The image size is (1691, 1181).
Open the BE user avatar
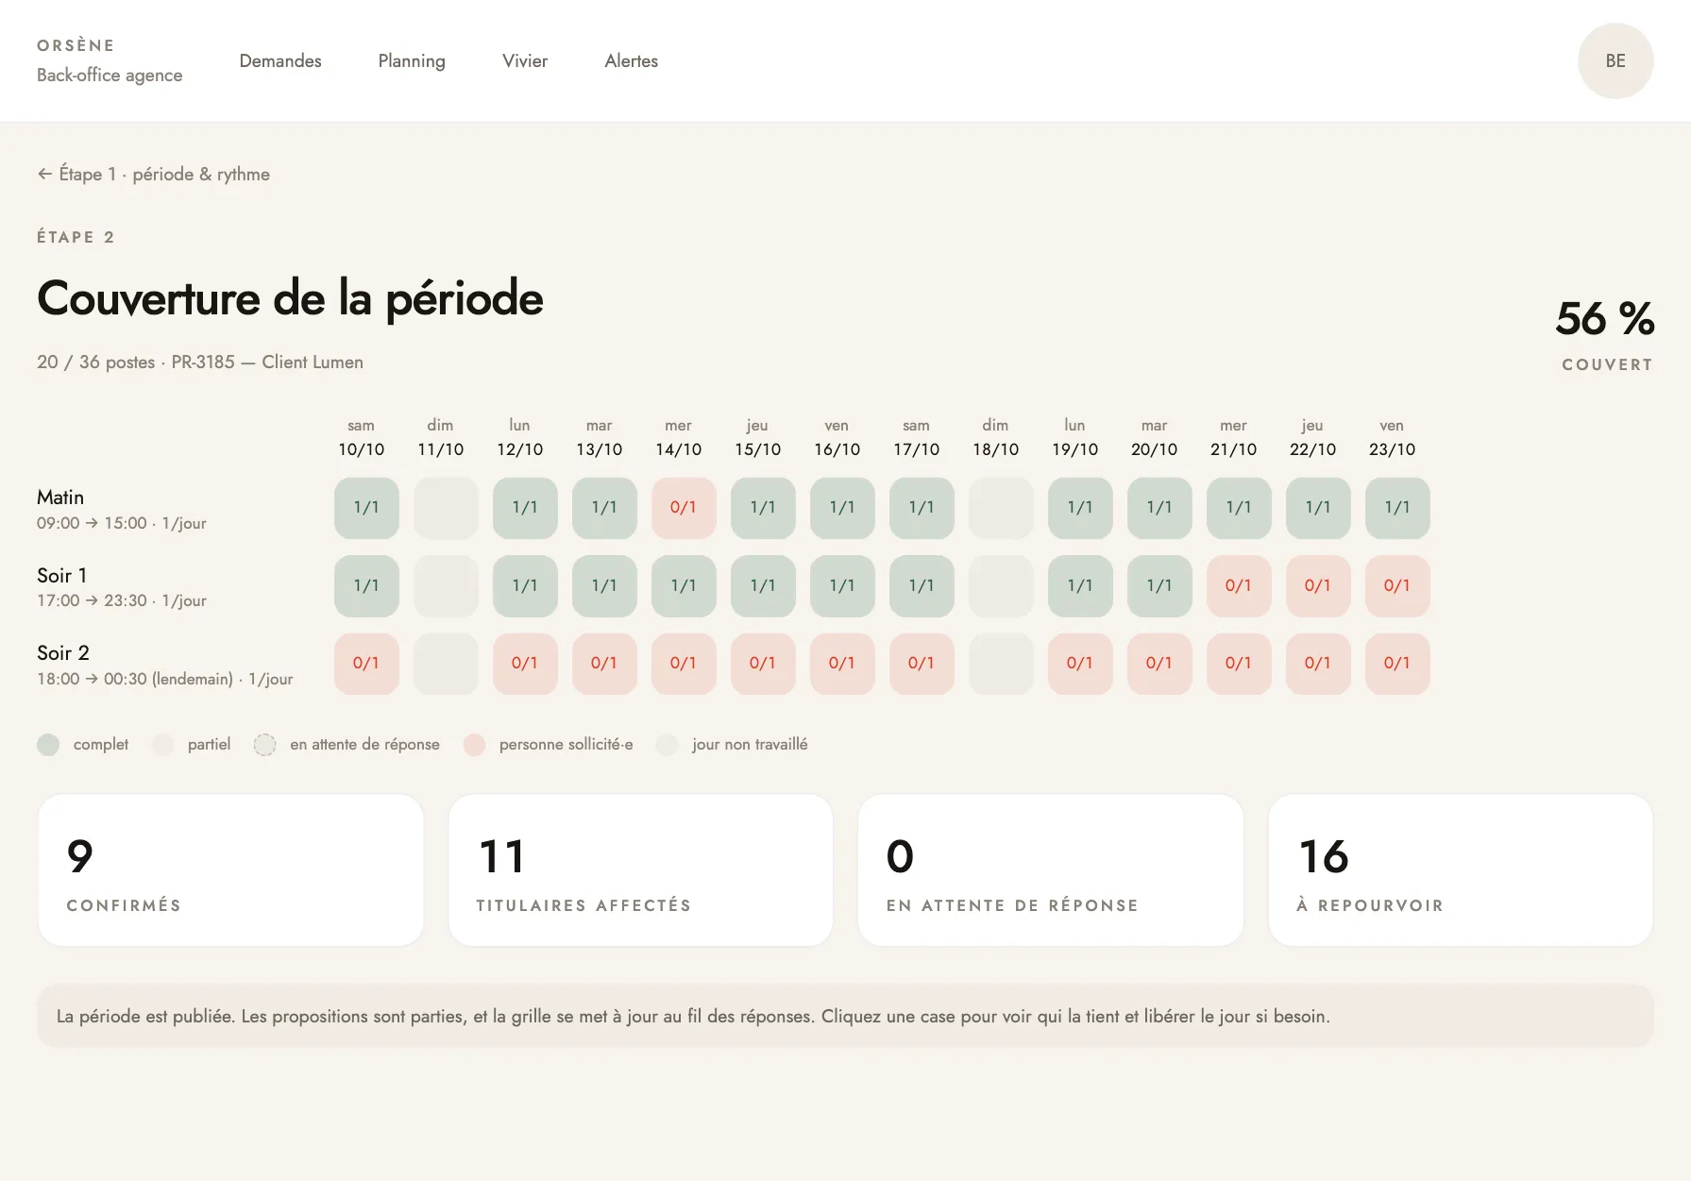pos(1615,60)
